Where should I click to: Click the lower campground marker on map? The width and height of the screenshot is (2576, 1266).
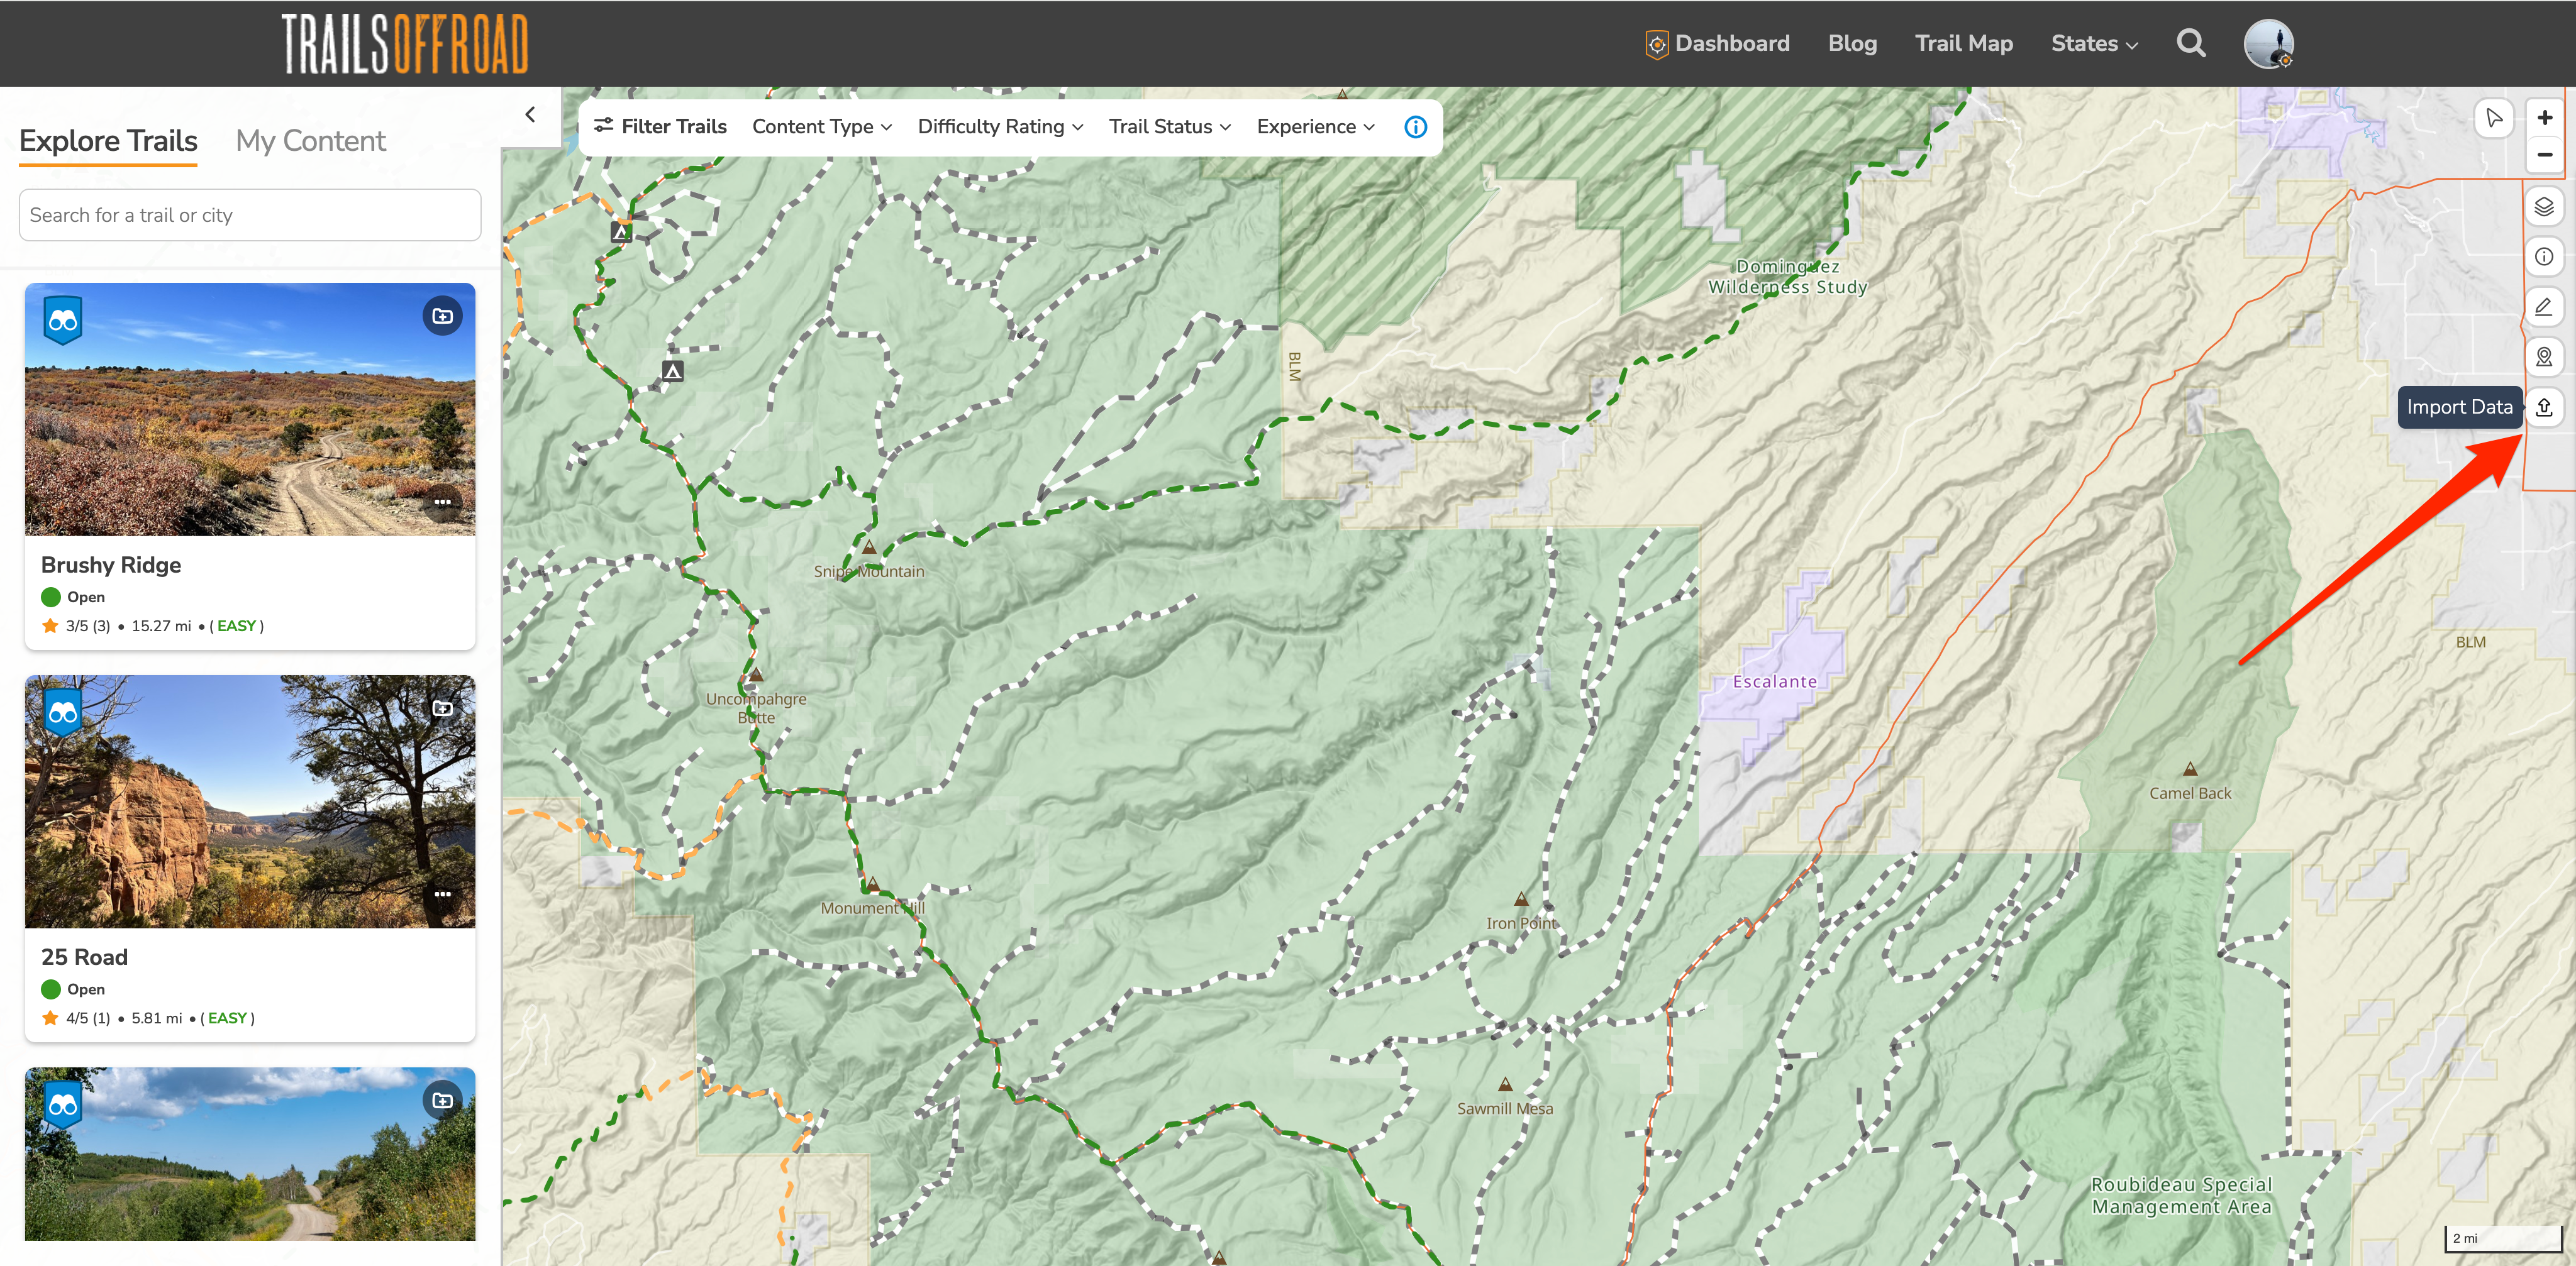click(x=673, y=372)
